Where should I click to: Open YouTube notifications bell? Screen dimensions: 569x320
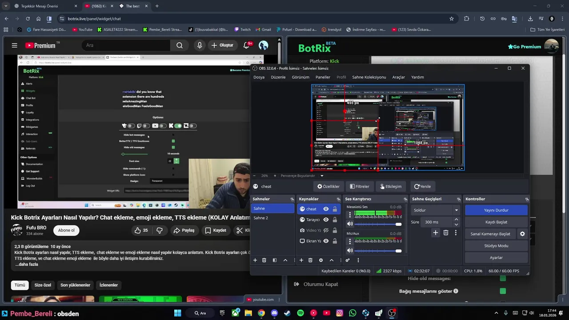[247, 45]
